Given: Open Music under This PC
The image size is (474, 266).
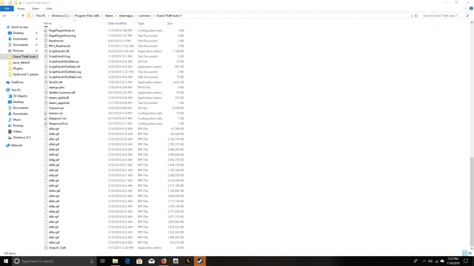Looking at the screenshot, I should pyautogui.click(x=17, y=120).
